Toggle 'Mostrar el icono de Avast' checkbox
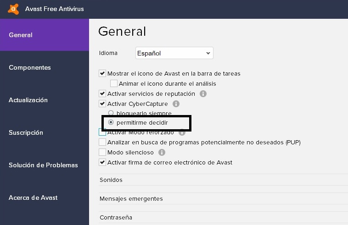The width and height of the screenshot is (348, 225). pyautogui.click(x=102, y=74)
